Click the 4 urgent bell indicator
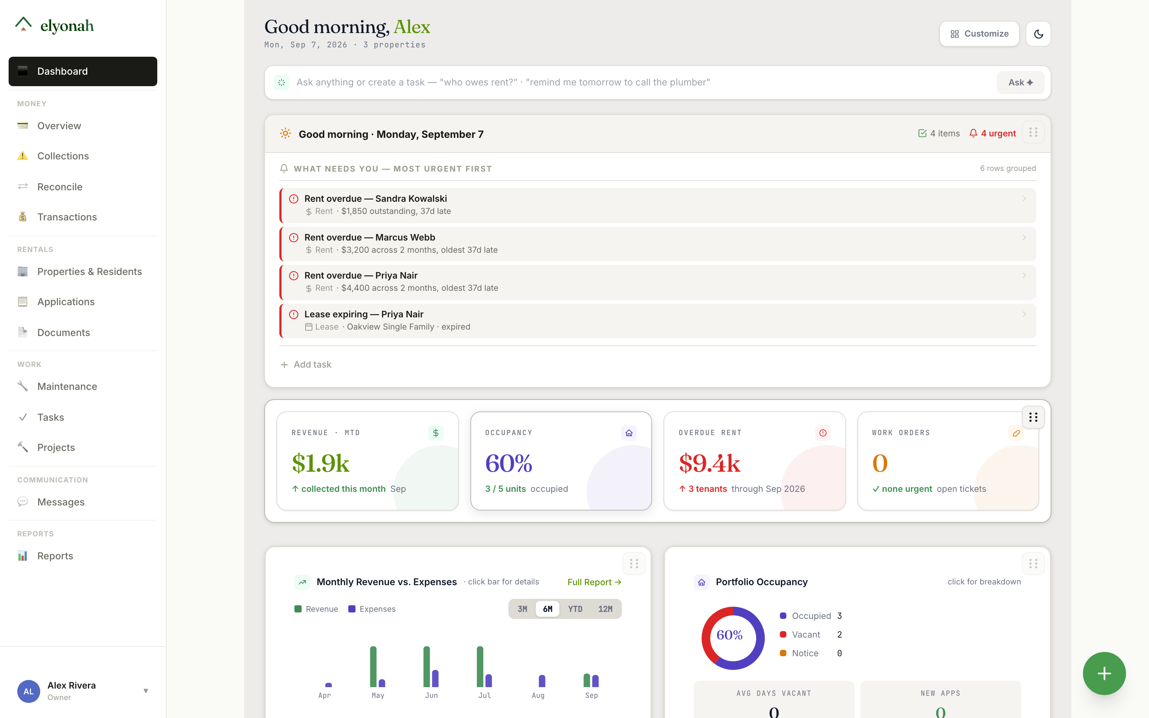The width and height of the screenshot is (1149, 718). [x=992, y=134]
